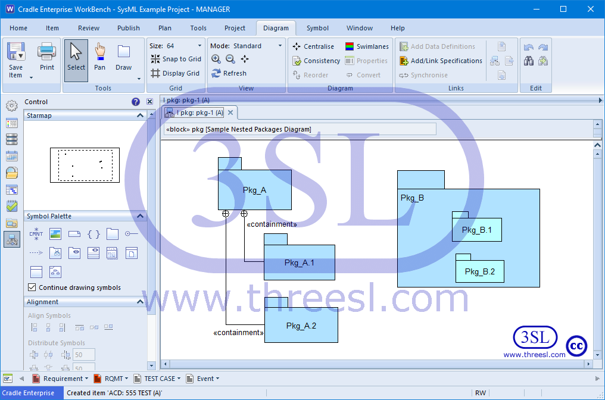Open the Size 64 combo box
605x400 pixels.
click(176, 46)
